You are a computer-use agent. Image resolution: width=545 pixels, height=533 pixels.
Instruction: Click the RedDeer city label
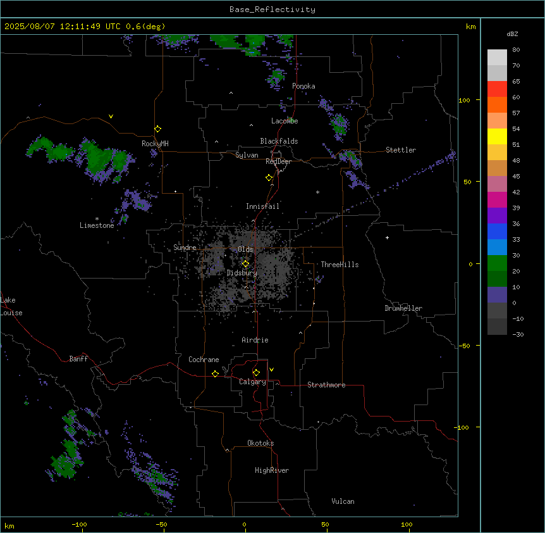point(278,161)
